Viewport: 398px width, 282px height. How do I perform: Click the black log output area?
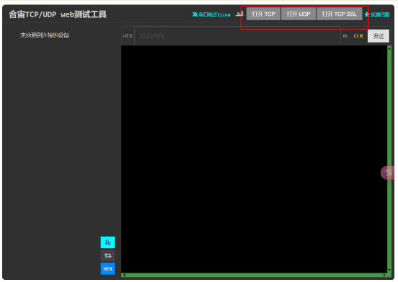pos(254,159)
